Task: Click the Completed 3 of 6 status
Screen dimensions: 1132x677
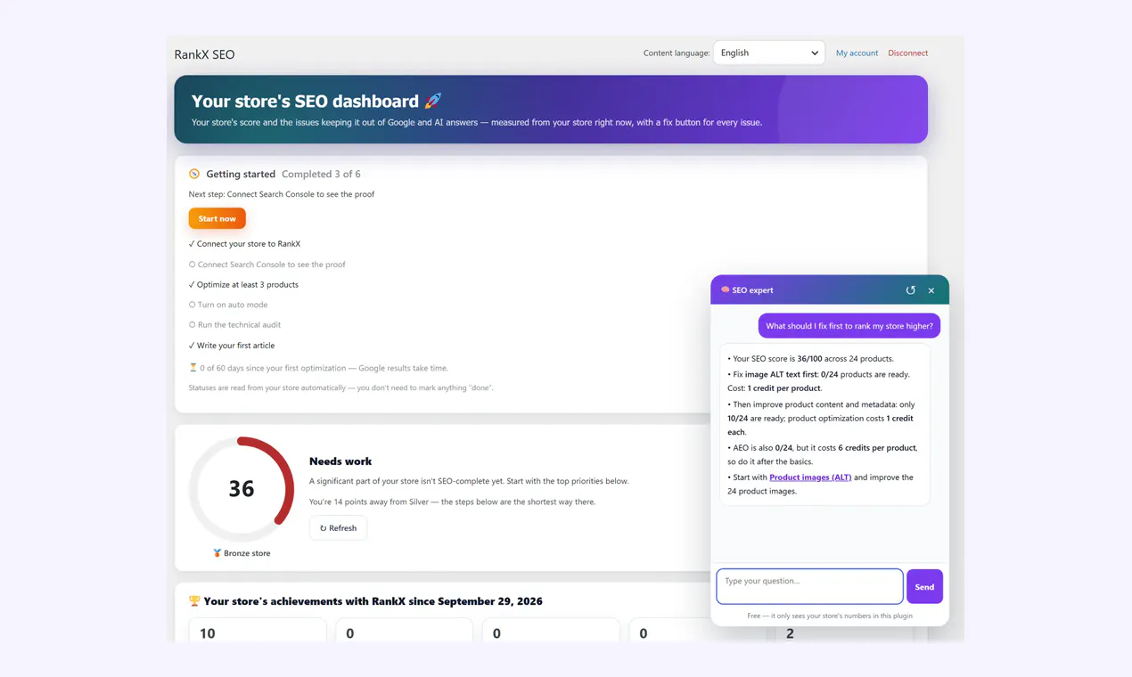Action: pos(321,174)
